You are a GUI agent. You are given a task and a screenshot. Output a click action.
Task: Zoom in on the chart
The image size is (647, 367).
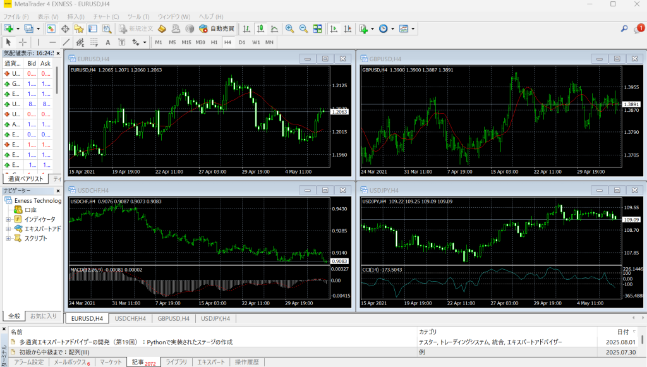point(289,28)
